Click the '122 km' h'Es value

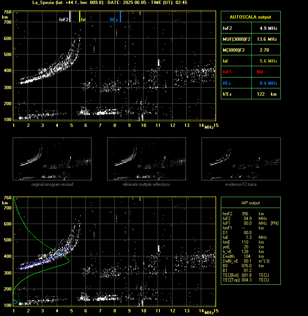tap(267, 94)
